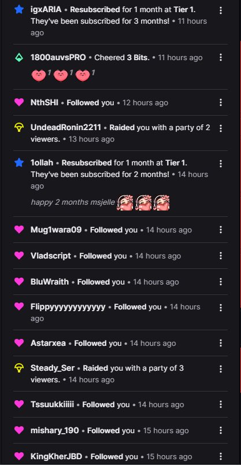
Task: Open options for Steady_Ser raid event
Action: pyautogui.click(x=221, y=369)
